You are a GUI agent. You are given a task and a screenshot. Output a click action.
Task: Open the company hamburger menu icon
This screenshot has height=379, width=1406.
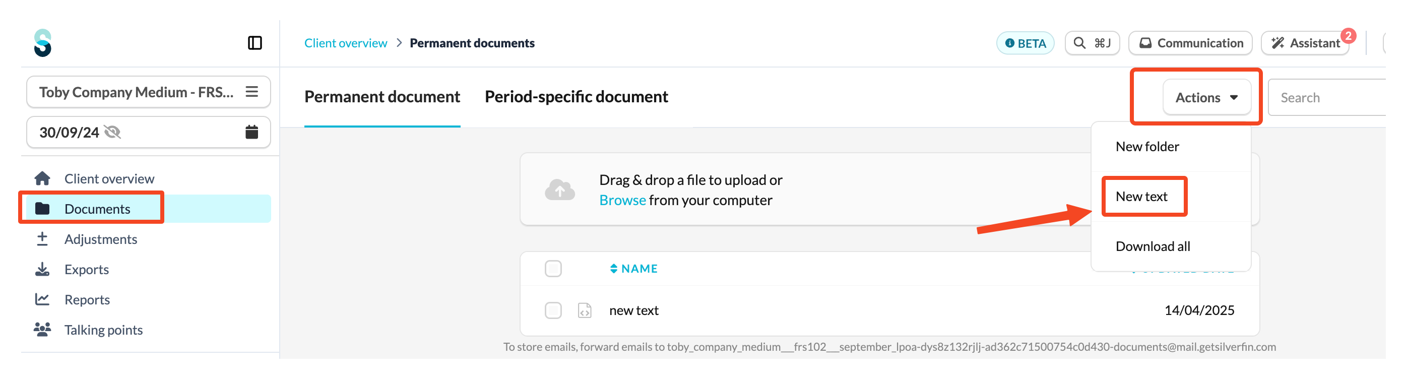(251, 91)
